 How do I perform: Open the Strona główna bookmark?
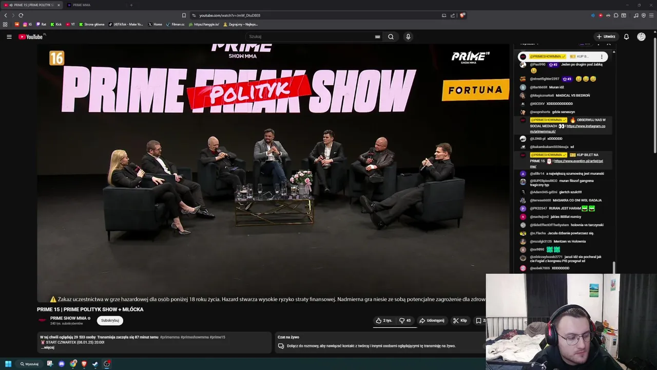coord(92,24)
